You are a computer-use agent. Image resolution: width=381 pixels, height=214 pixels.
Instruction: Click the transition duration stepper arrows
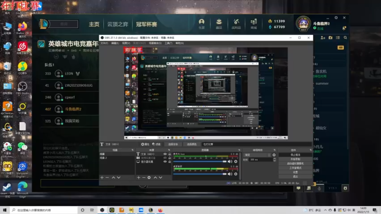pos(275,160)
